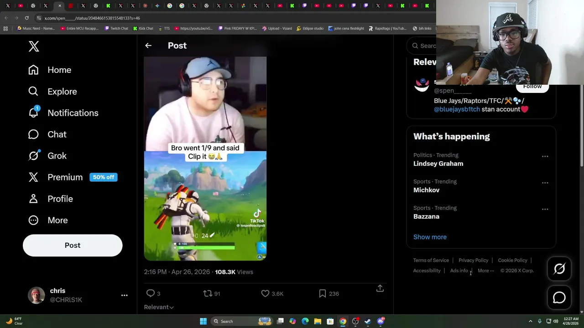
Task: Play the tweet's embedded video
Action: pos(205,159)
